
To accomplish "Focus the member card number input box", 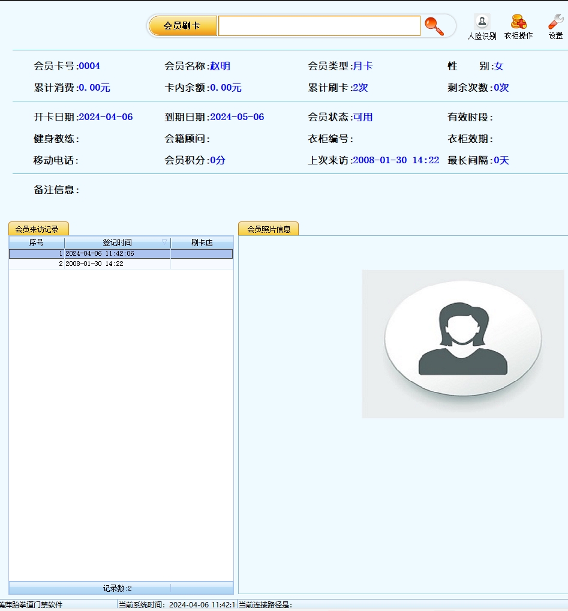I will 318,26.
